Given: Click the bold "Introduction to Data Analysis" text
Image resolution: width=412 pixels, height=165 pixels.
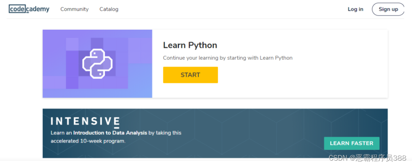Looking at the screenshot, I should click(110, 132).
